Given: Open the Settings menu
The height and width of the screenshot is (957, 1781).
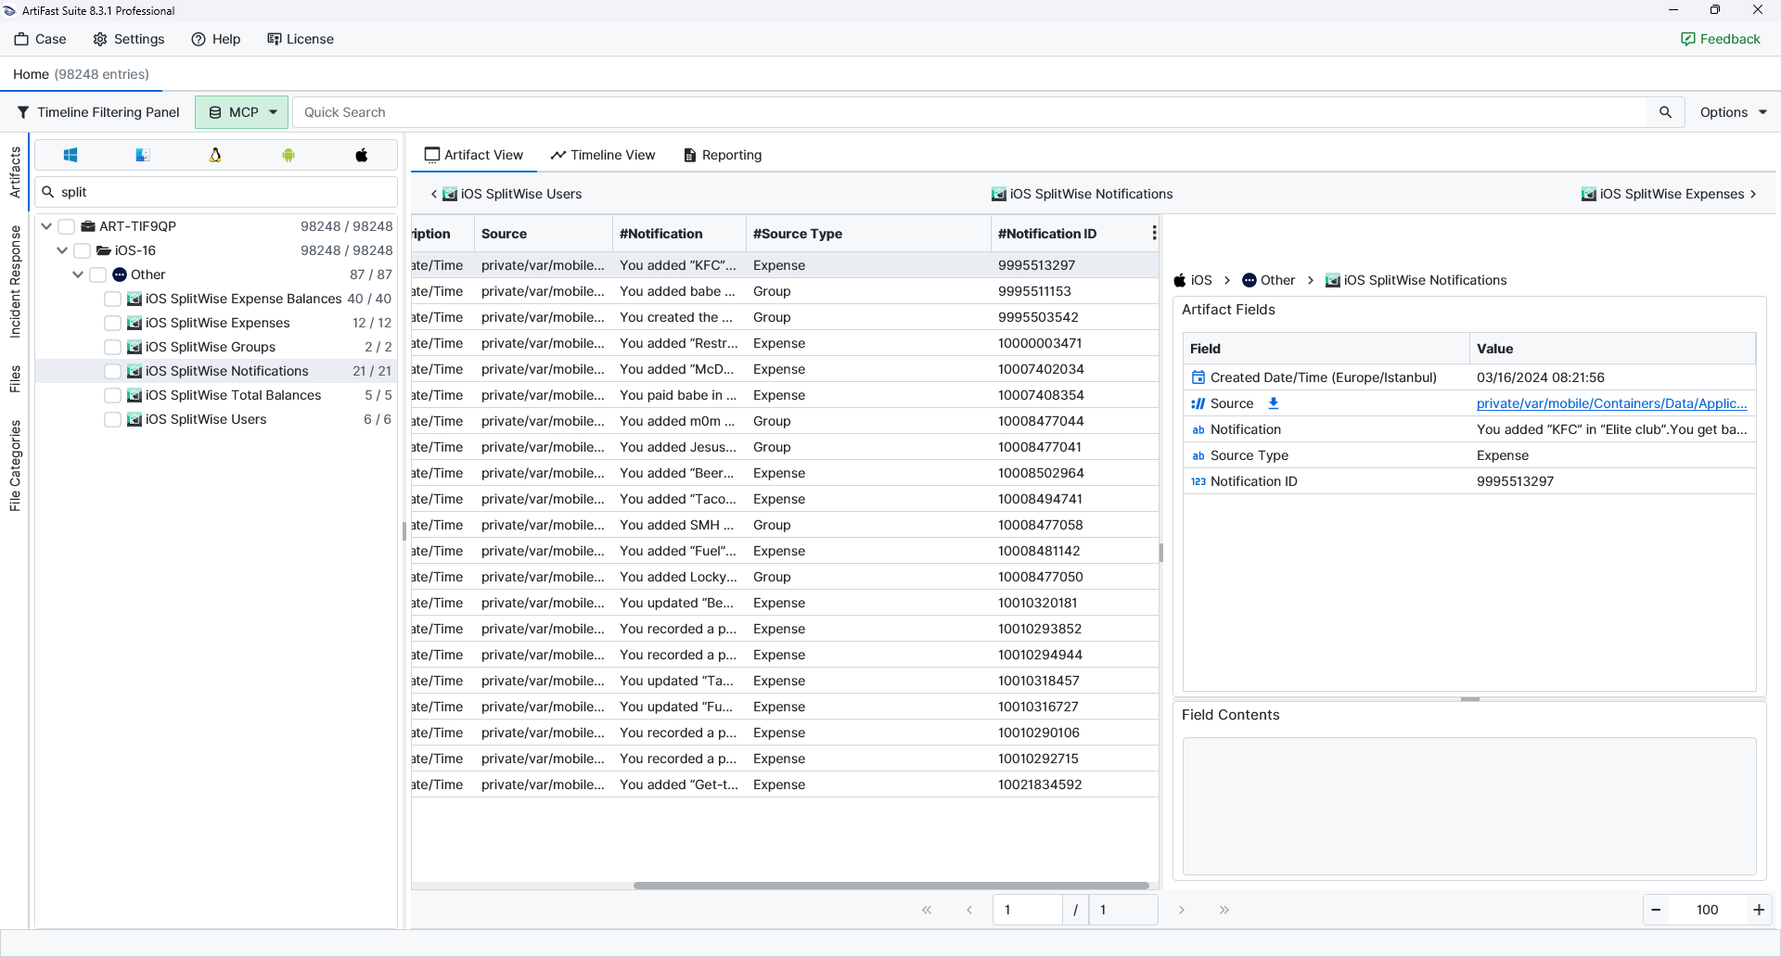Looking at the screenshot, I should (129, 39).
